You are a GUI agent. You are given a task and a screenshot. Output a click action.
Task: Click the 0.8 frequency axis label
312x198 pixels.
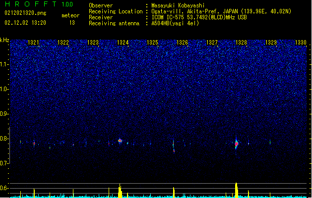pos(4,139)
